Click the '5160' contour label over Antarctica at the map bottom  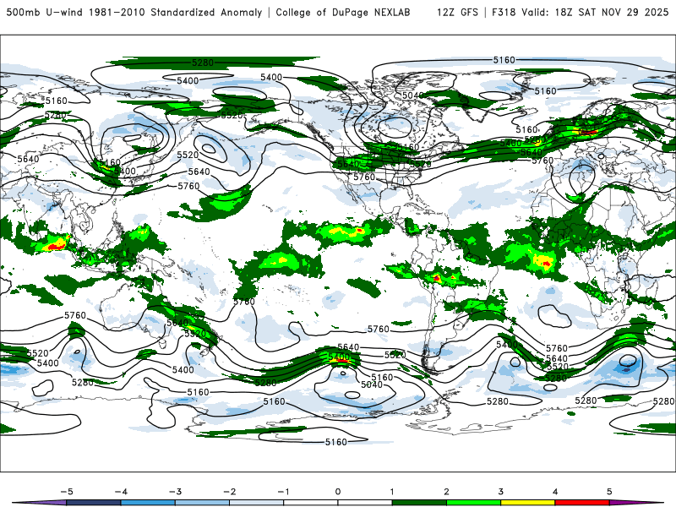coord(335,442)
